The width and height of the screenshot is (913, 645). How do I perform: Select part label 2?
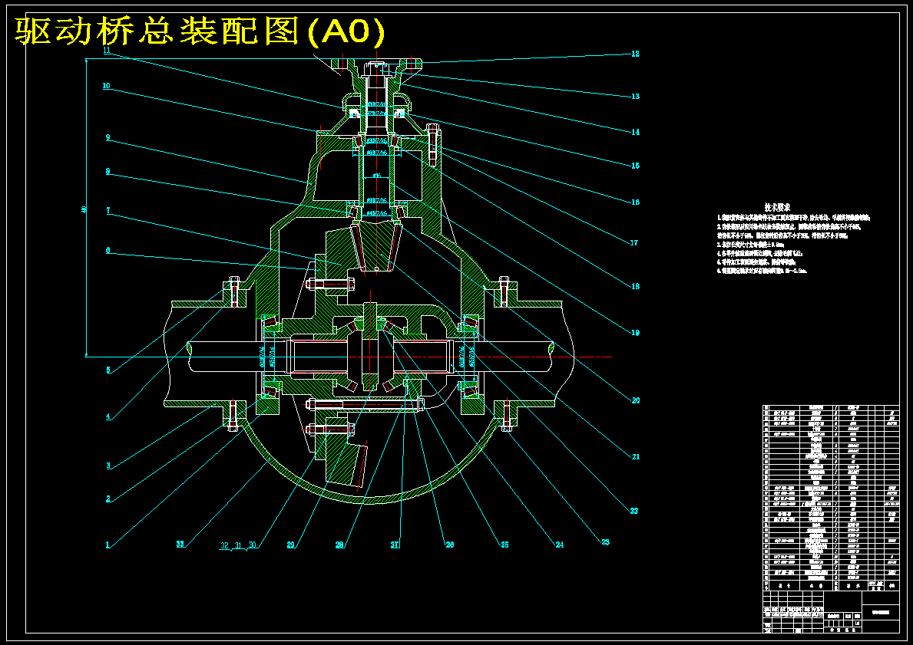(x=108, y=499)
